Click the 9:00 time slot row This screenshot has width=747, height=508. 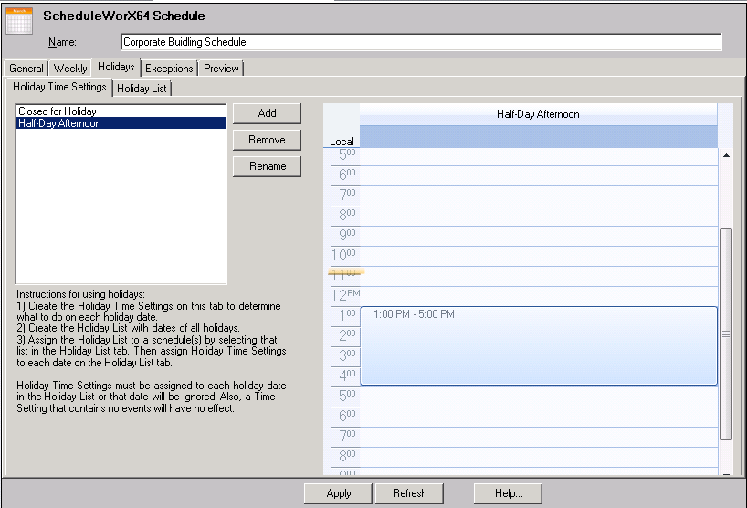click(x=539, y=237)
